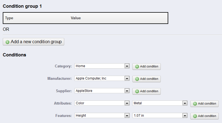The height and width of the screenshot is (123, 222).
Task: Click the OR separator text
Action: tap(6, 29)
